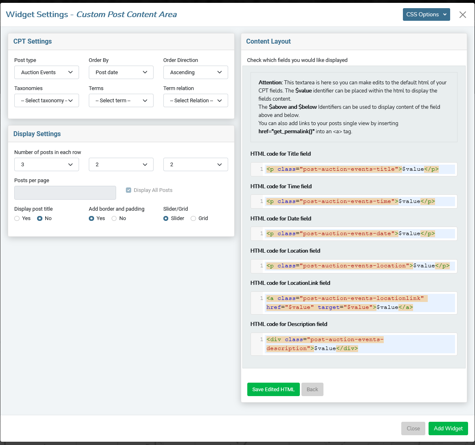Open the Order By dropdown showing Post date

(x=121, y=73)
